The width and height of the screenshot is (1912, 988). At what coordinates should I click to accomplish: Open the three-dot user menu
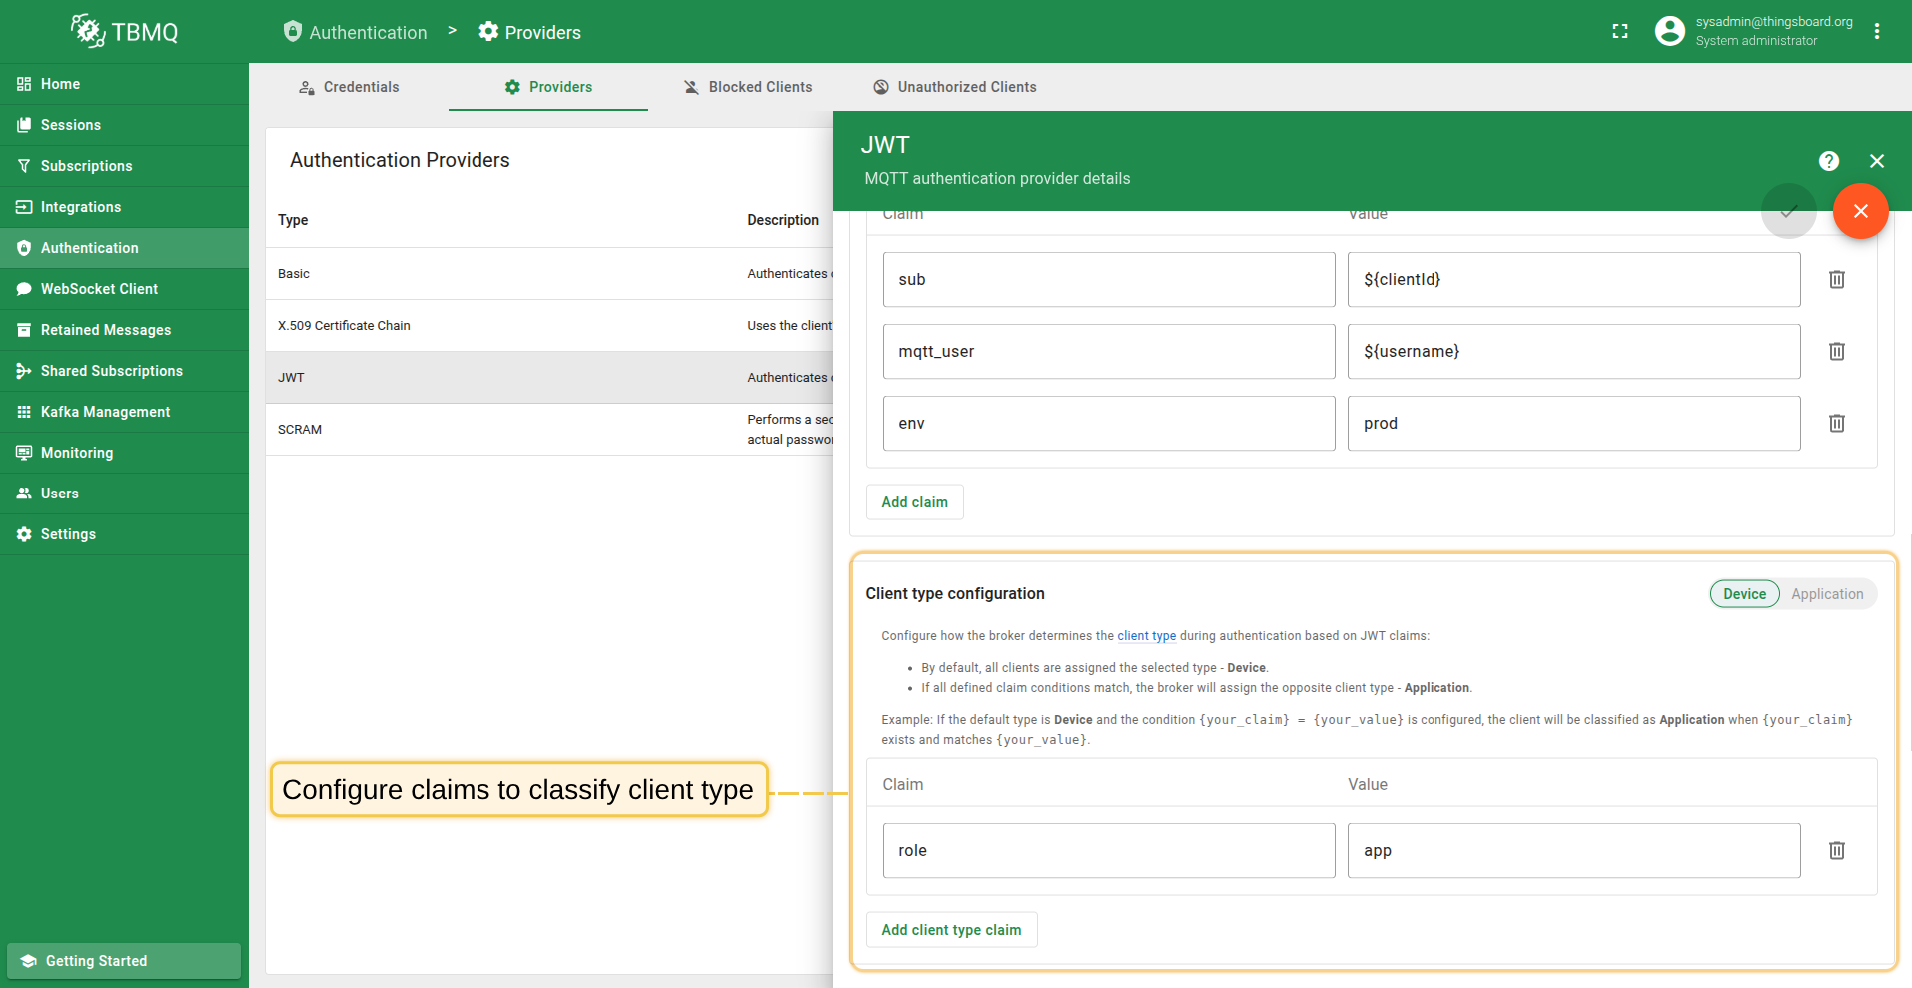(x=1876, y=32)
